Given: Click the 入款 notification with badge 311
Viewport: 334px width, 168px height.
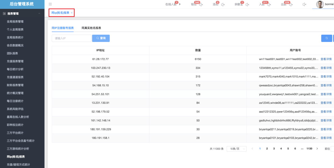Looking at the screenshot, I should click(262, 4).
